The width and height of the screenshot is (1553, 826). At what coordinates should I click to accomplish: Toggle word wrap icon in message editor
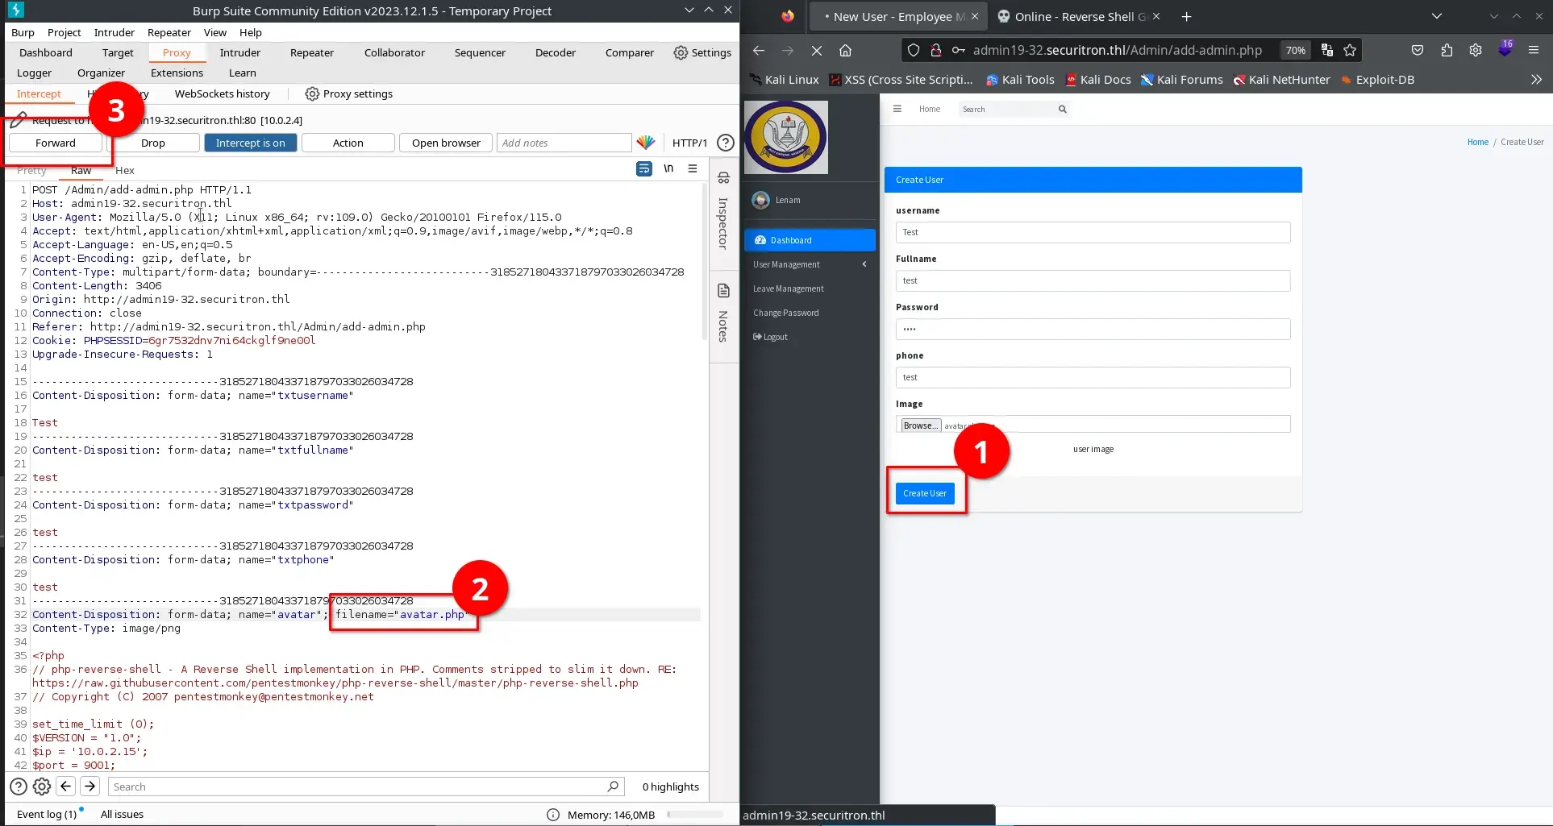[644, 168]
